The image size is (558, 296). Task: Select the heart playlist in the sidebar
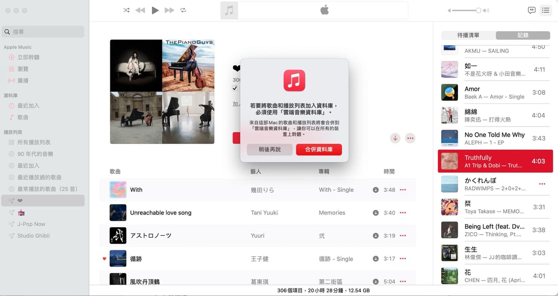pos(43,201)
